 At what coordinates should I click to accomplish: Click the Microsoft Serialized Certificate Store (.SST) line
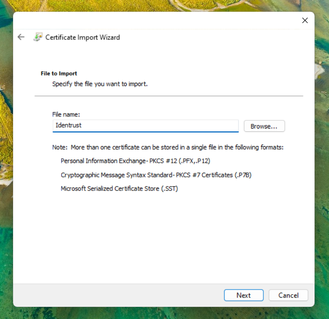(119, 189)
